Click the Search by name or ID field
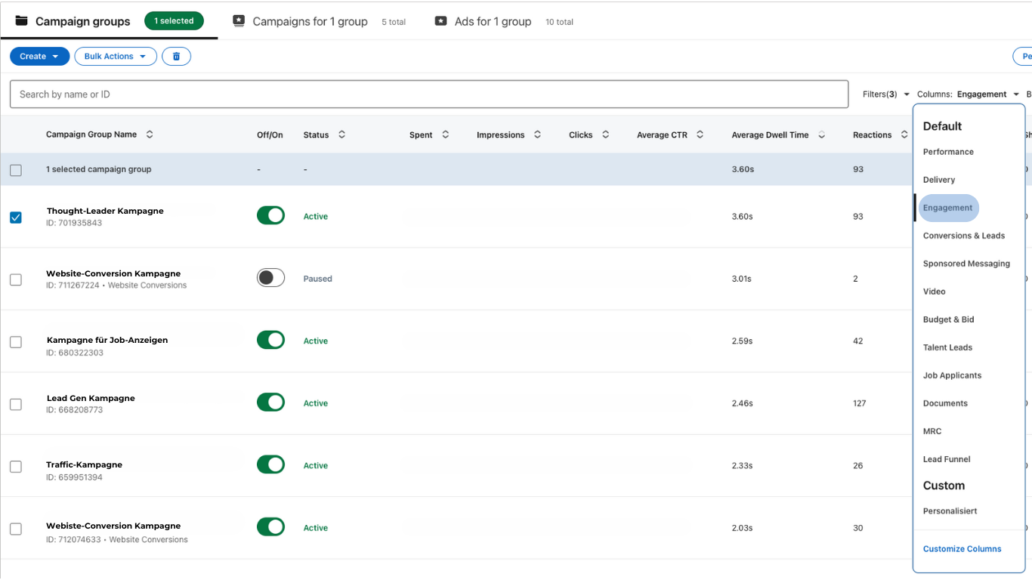This screenshot has width=1032, height=580. tap(428, 94)
